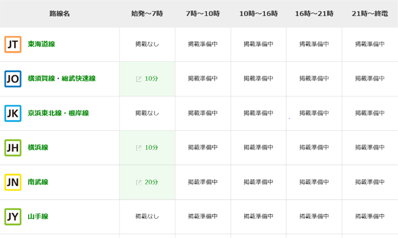Click 掲載なし cell in 山手線 row
The image size is (398, 238).
point(147,216)
